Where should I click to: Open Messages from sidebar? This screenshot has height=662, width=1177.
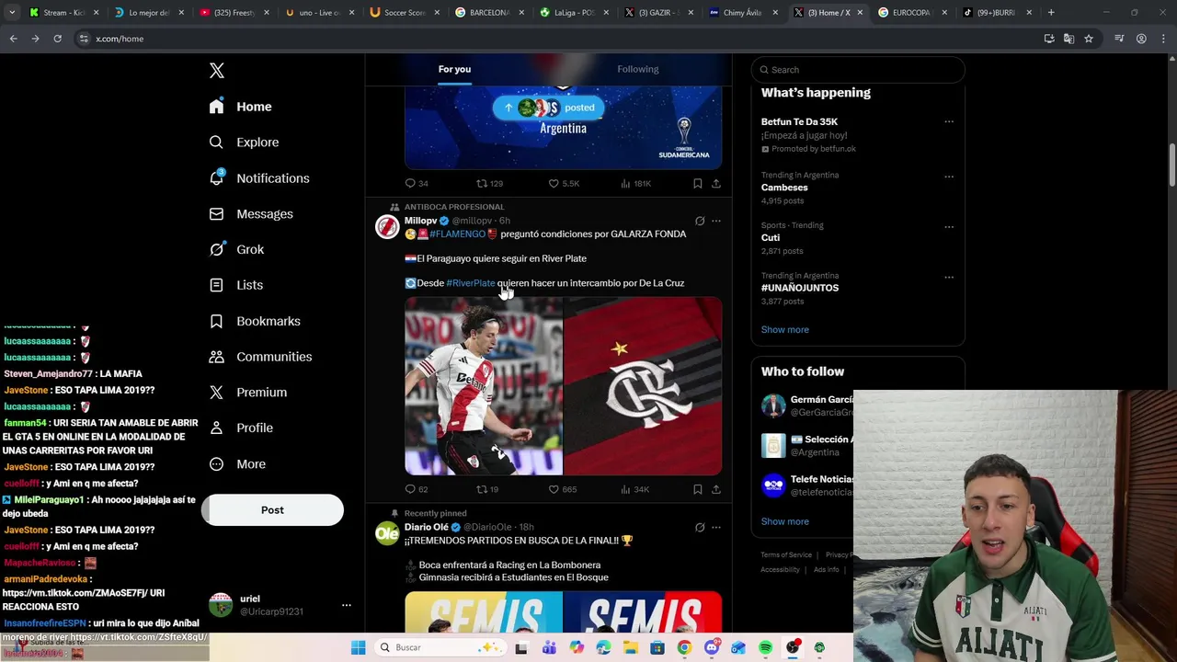point(250,214)
